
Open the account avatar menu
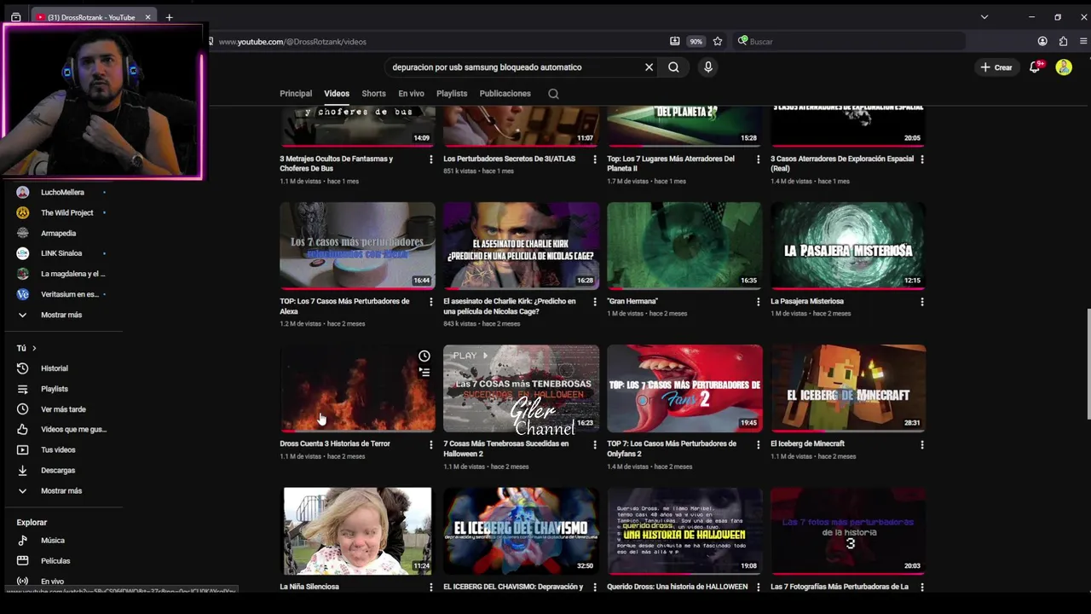click(1064, 67)
